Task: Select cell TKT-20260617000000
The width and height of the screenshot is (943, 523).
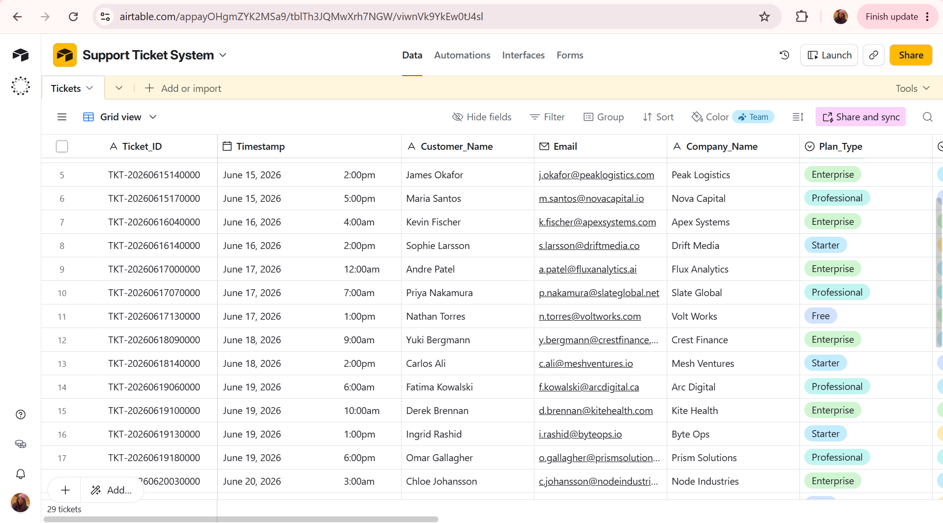Action: tap(154, 269)
